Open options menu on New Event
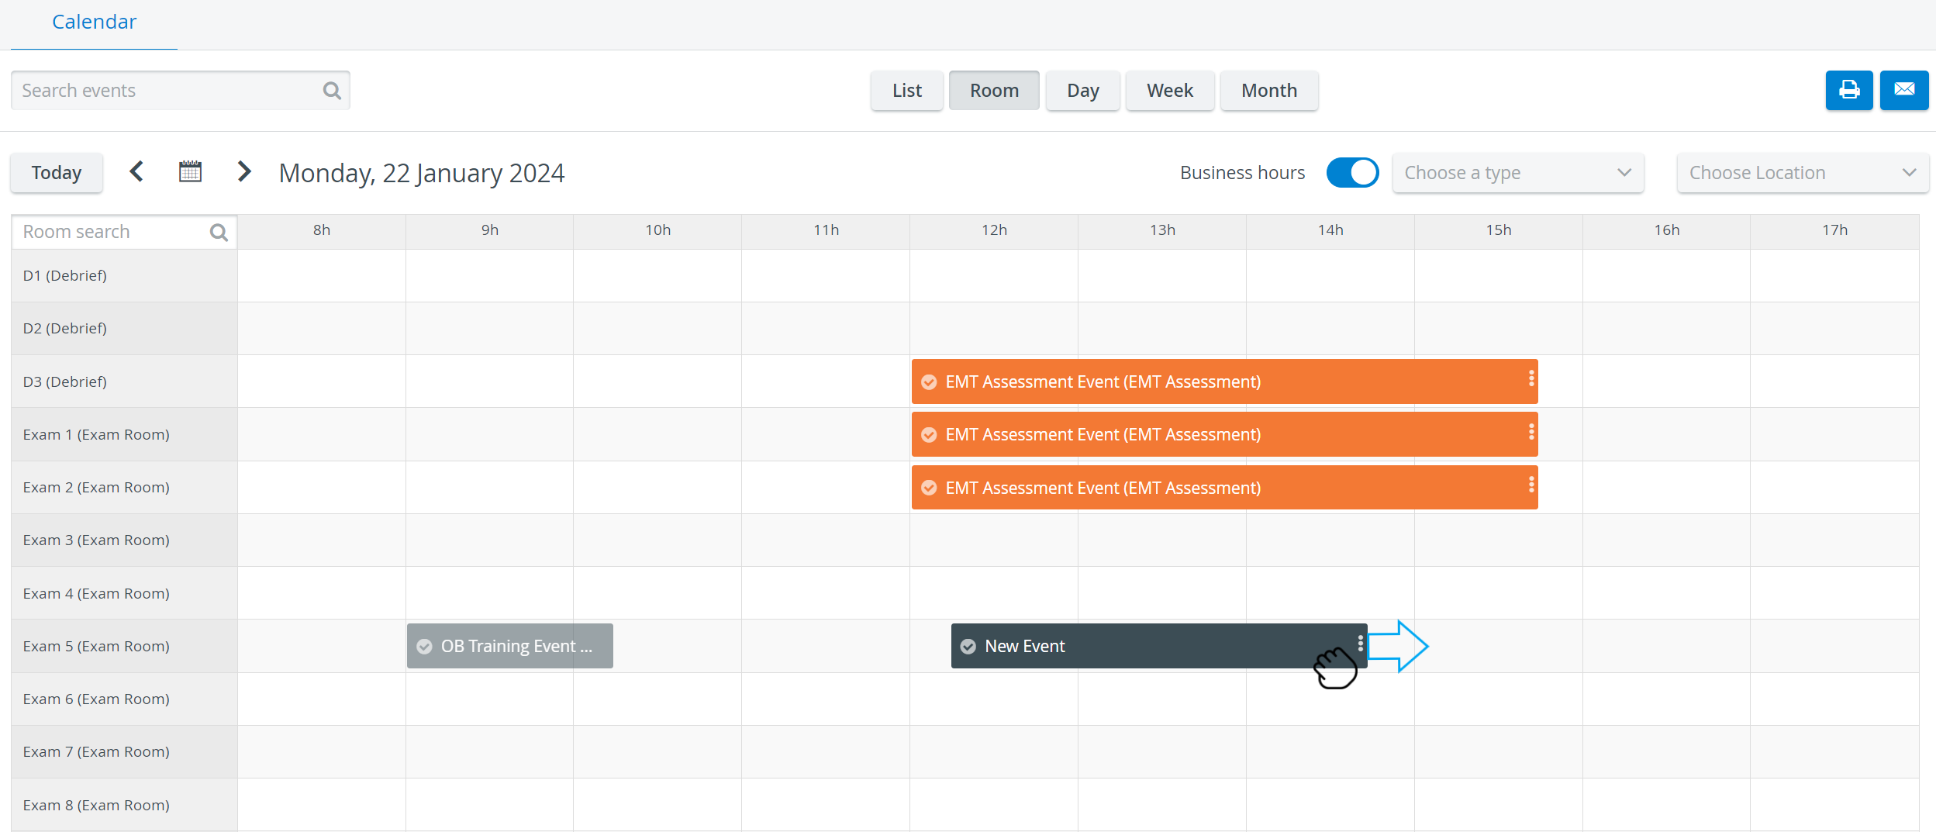 (1360, 644)
